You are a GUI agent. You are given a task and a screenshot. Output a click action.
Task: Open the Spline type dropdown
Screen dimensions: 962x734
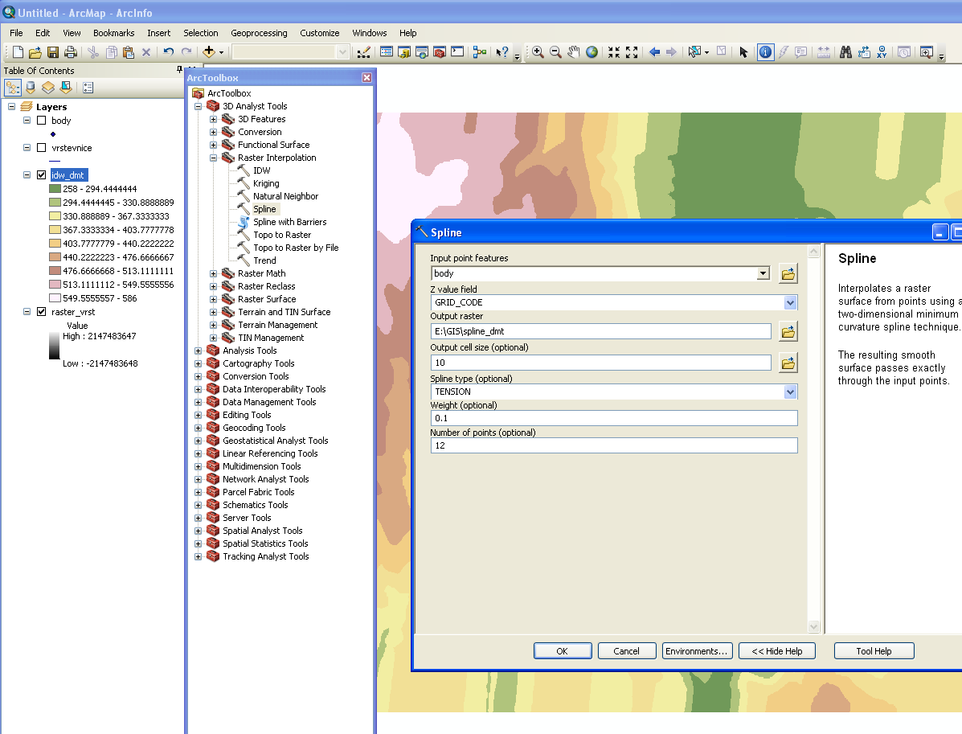pyautogui.click(x=790, y=392)
